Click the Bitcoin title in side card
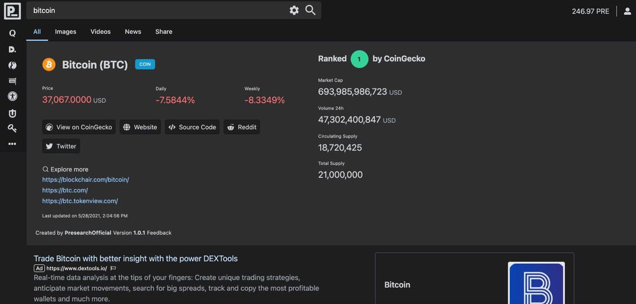Screen dimensions: 636x304 (x=397, y=285)
